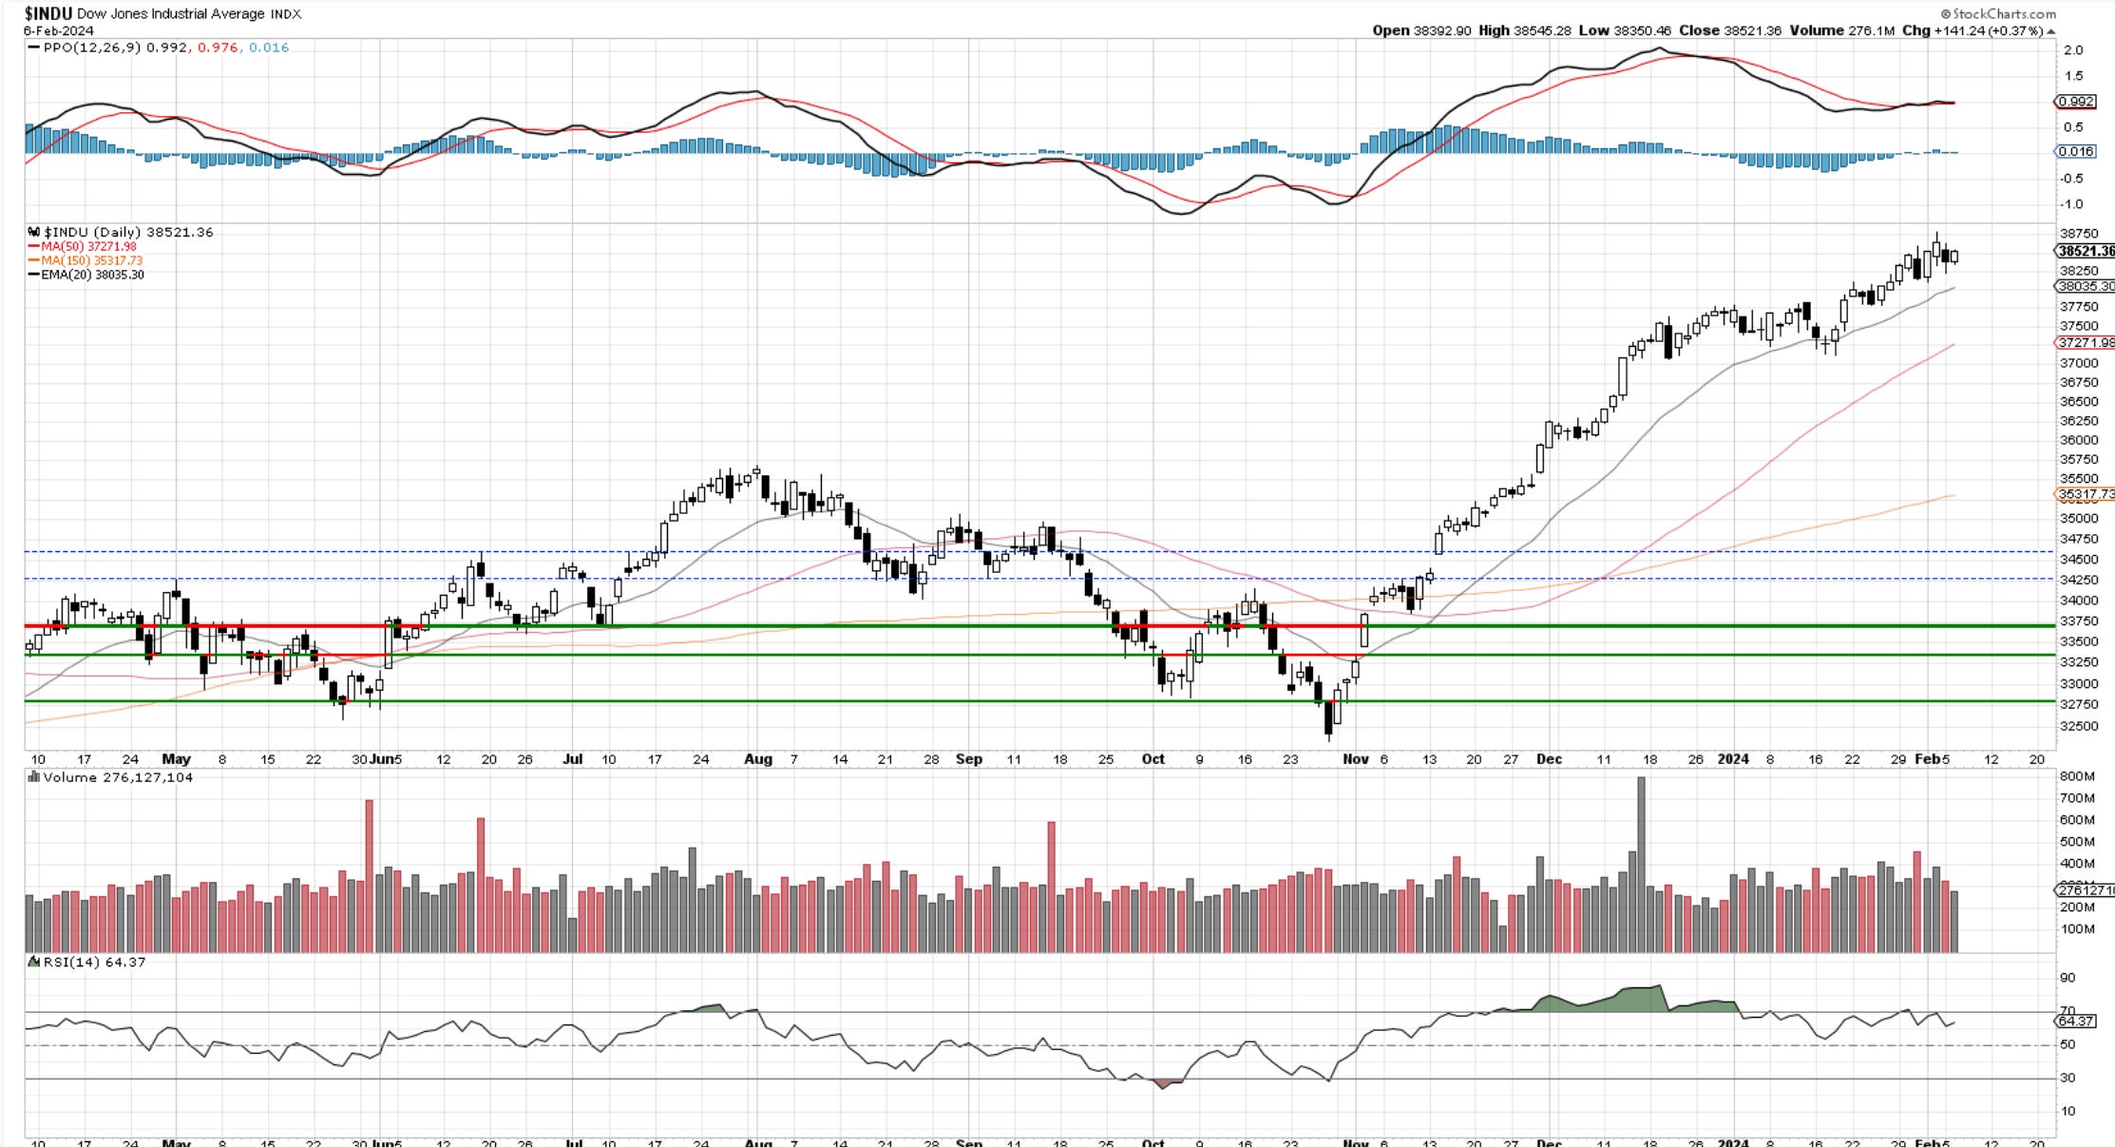Click the green up-arrow next to Chg
The width and height of the screenshot is (2115, 1147).
tap(2050, 31)
